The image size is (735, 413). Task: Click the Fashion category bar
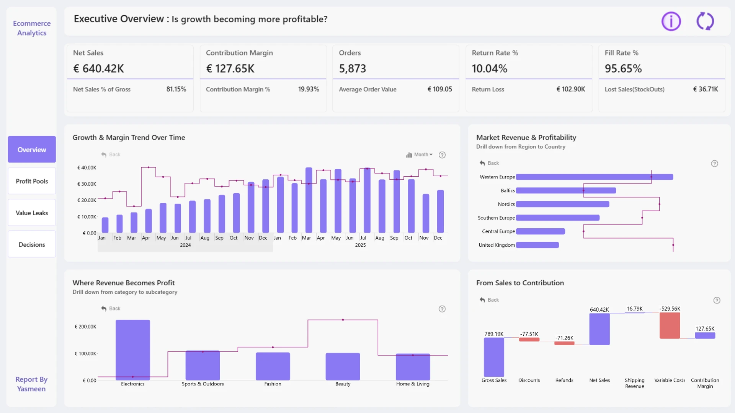click(273, 366)
